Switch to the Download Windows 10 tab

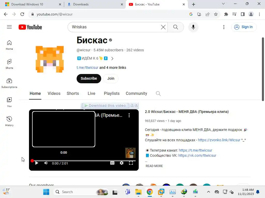tap(32, 4)
